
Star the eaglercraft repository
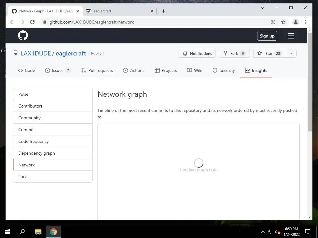(270, 53)
